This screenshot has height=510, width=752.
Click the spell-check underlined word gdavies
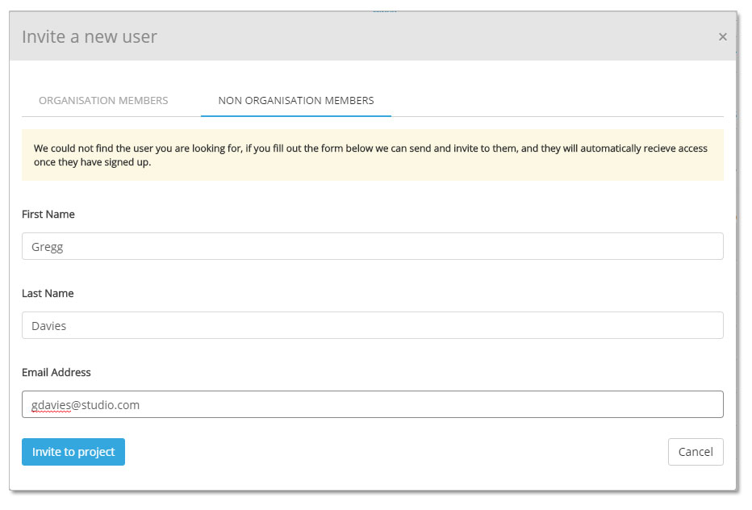coord(52,405)
